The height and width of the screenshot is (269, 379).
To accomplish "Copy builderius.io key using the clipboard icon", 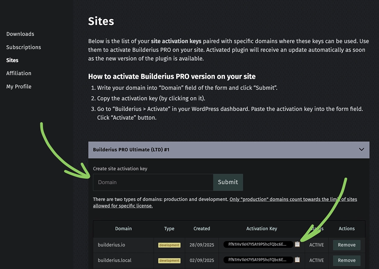I will pyautogui.click(x=297, y=244).
